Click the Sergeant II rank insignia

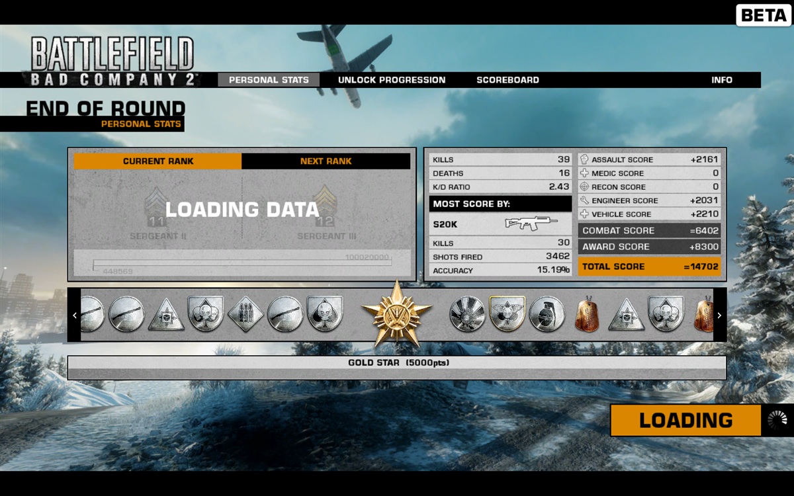coord(158,206)
